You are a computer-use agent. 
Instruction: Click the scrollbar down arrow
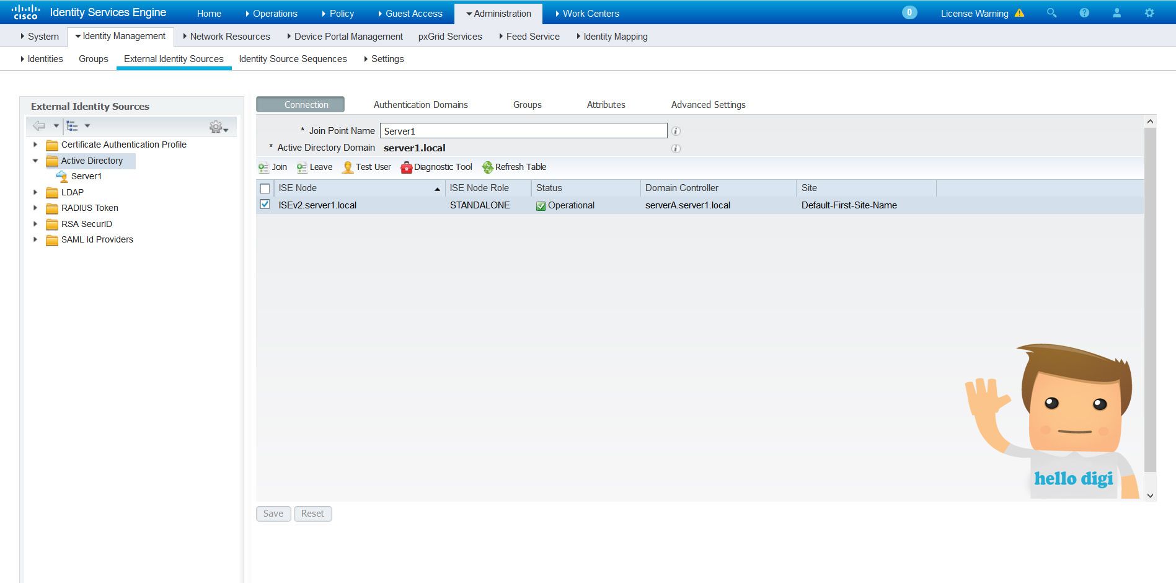point(1151,496)
